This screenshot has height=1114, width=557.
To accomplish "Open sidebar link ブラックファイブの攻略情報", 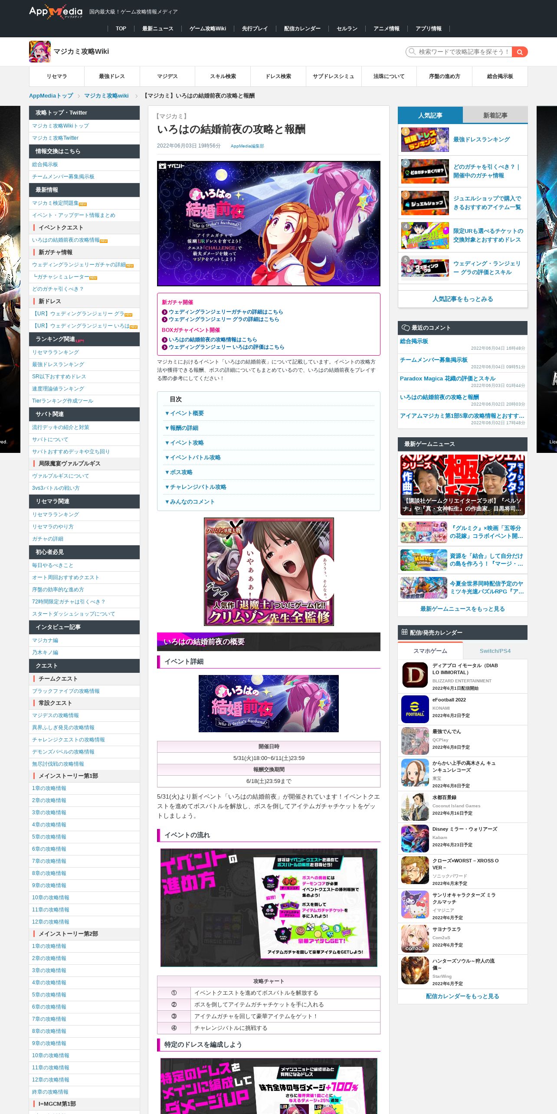I will tap(66, 691).
